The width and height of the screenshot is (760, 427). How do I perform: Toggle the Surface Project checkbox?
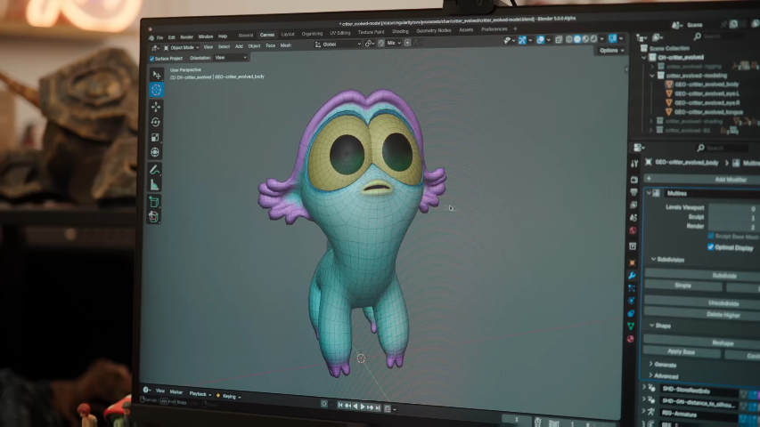pyautogui.click(x=152, y=58)
